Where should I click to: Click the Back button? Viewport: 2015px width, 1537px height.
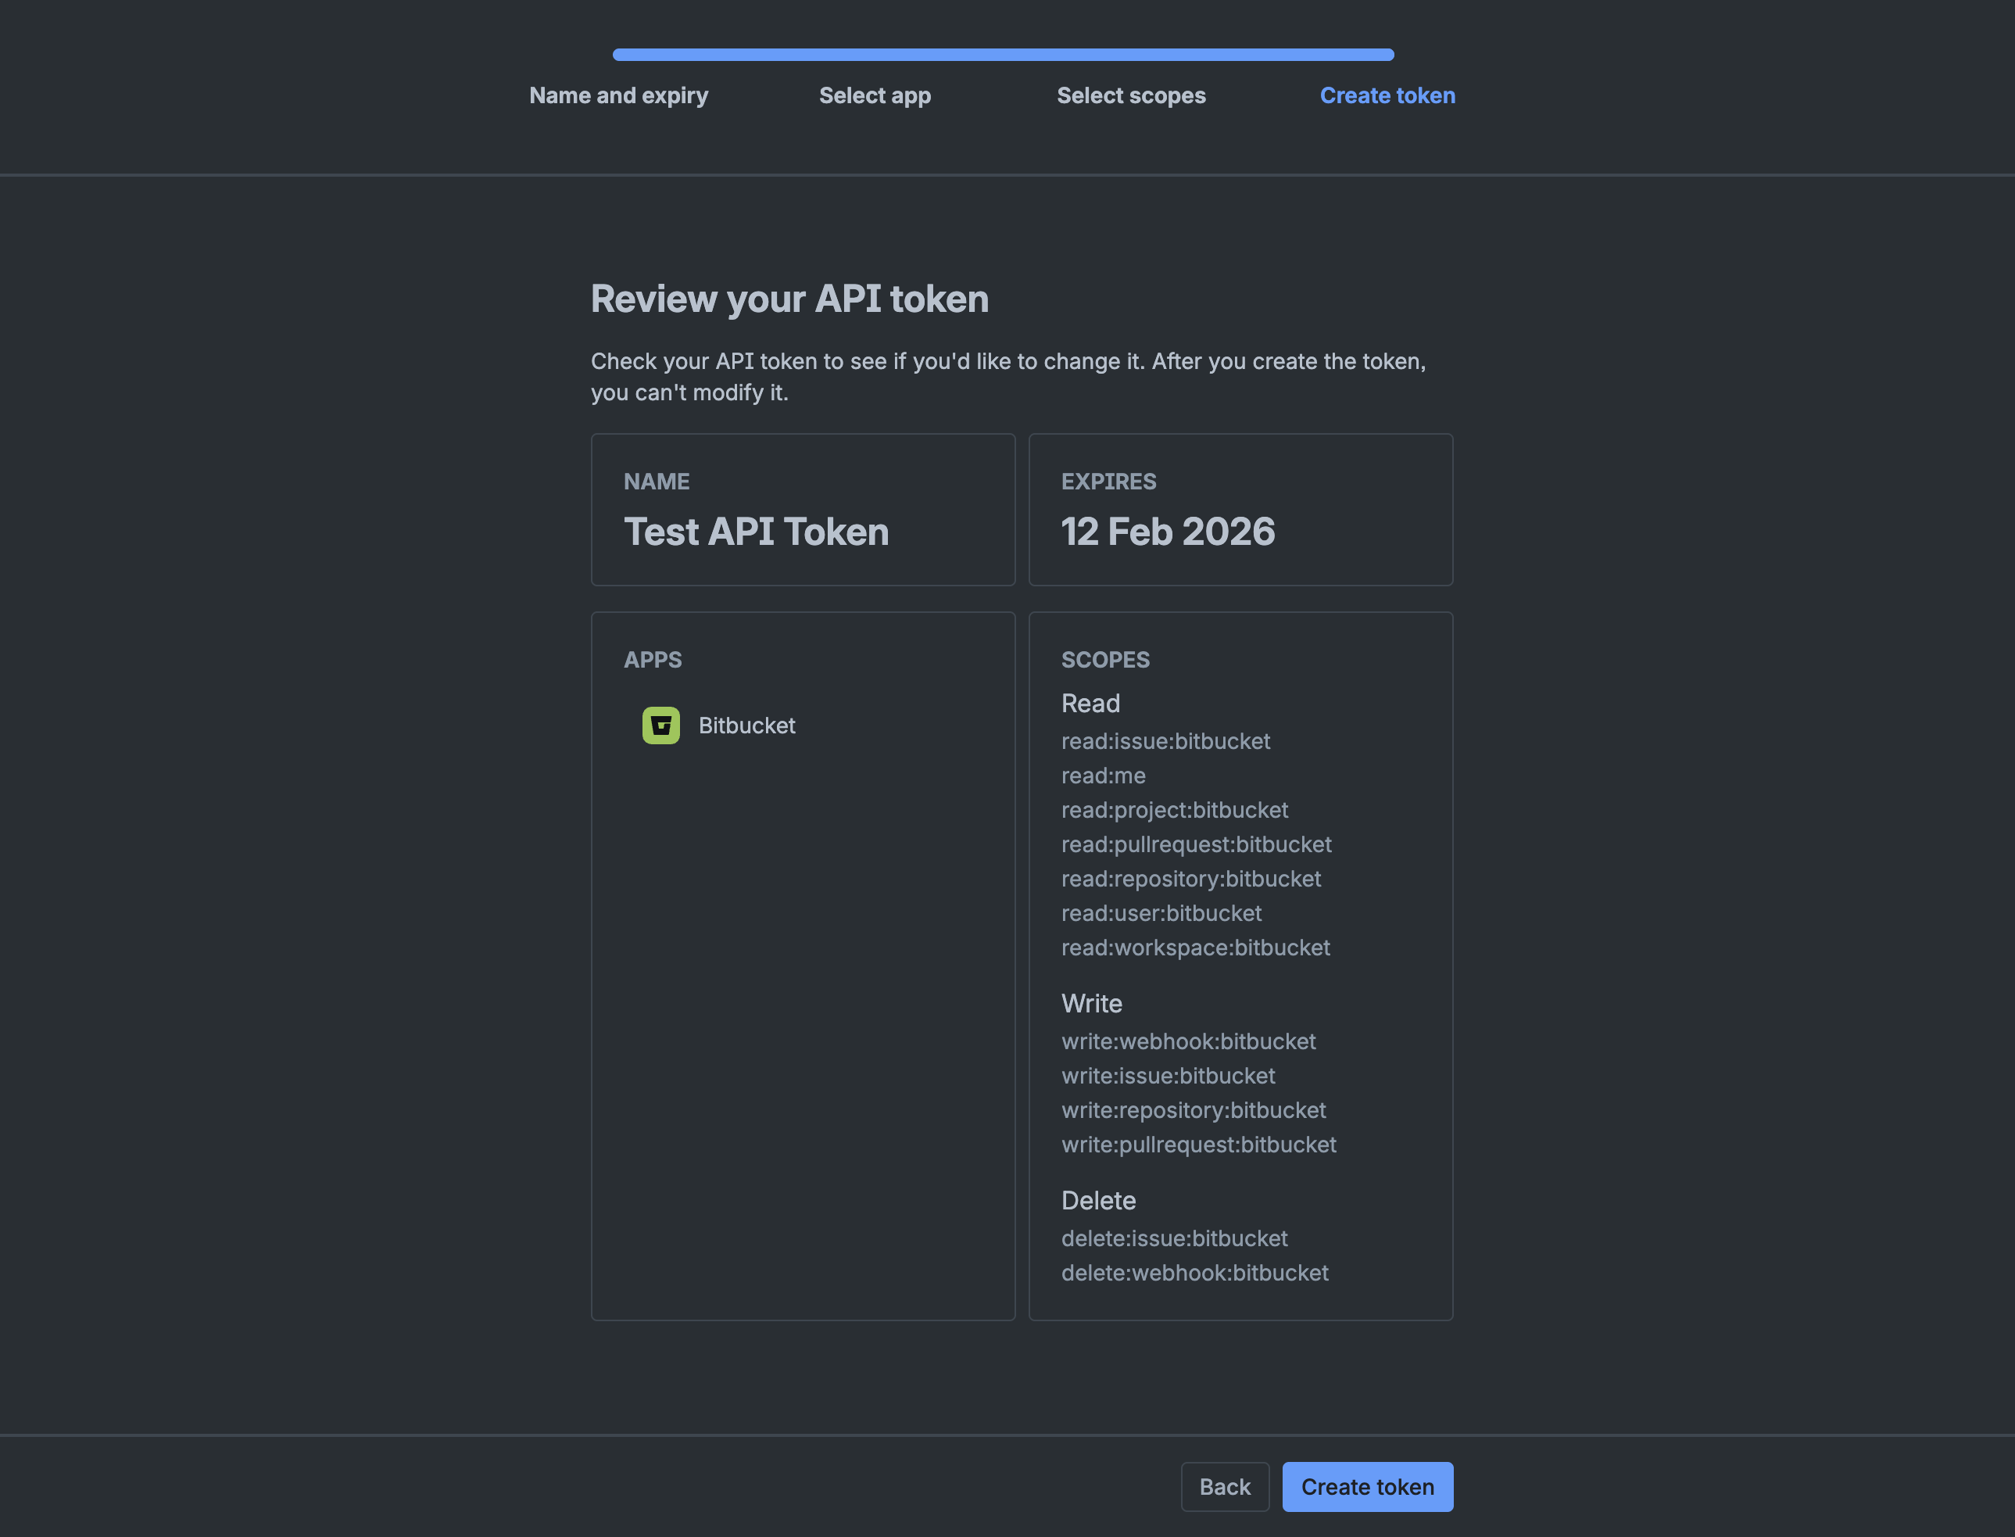pyautogui.click(x=1225, y=1487)
